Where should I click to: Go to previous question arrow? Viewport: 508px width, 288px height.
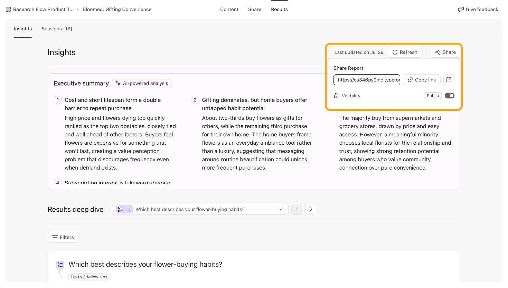pos(297,209)
